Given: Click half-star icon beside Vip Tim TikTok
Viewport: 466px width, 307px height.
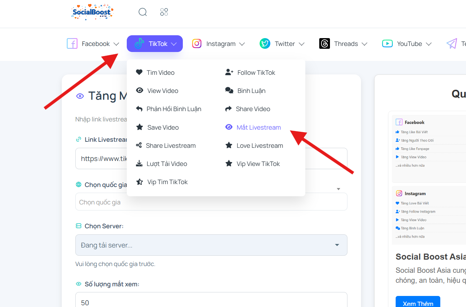Looking at the screenshot, I should point(140,182).
